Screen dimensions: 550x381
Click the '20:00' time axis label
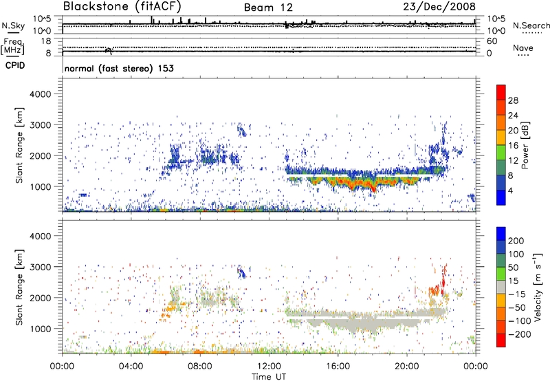pyautogui.click(x=406, y=367)
